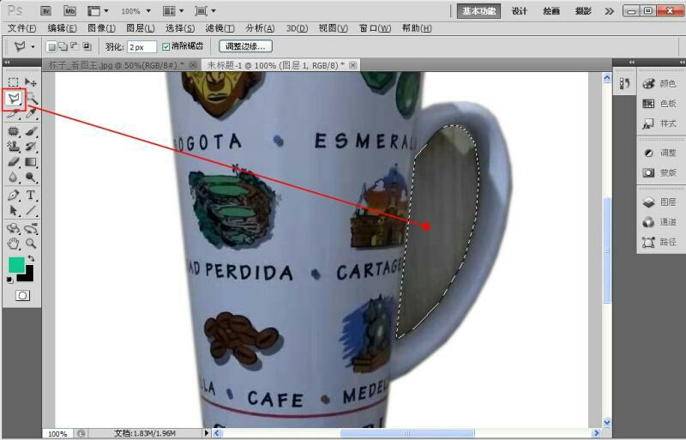Show more workspaces with double-arrow
686x440 pixels.
pyautogui.click(x=609, y=11)
